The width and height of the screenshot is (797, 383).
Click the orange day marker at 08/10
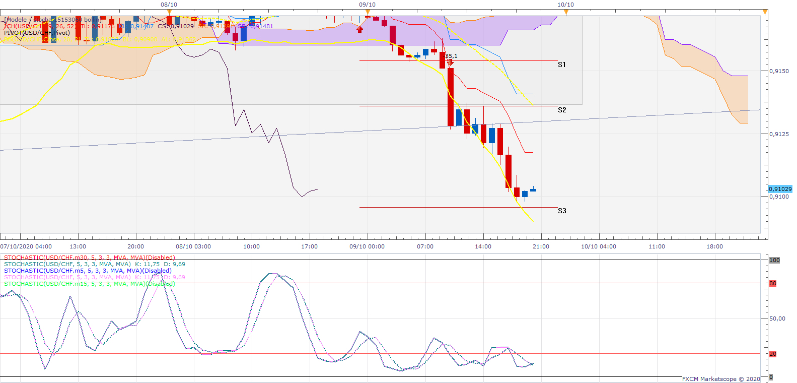coord(169,12)
